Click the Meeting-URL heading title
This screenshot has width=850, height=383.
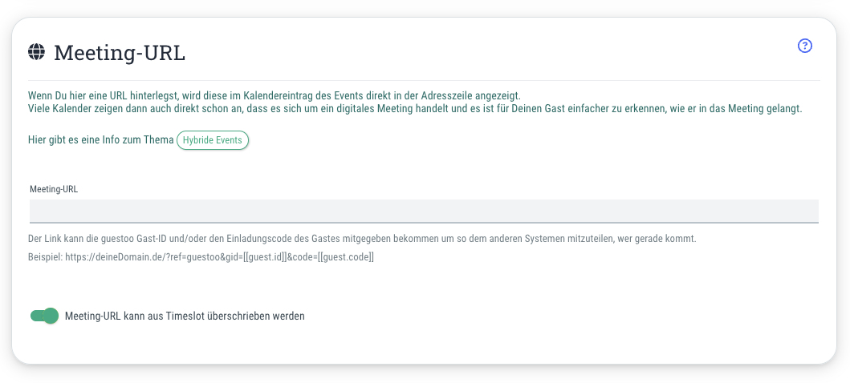pos(120,52)
